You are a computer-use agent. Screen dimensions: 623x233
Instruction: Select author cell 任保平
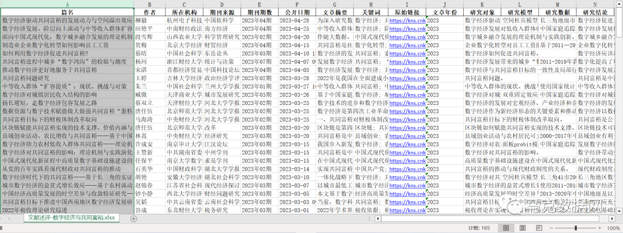coord(150,160)
